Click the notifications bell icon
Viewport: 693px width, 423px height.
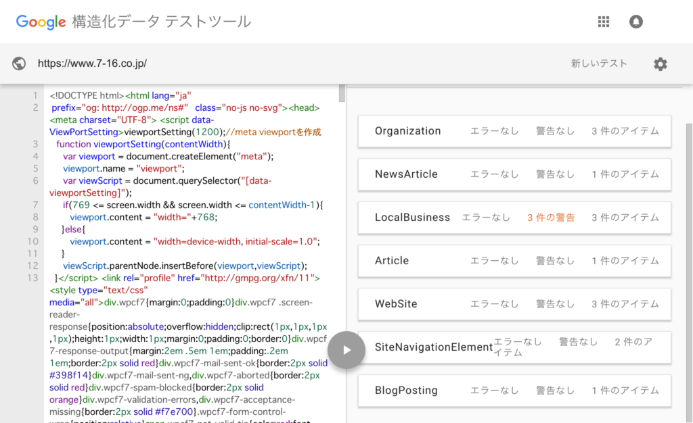point(636,22)
